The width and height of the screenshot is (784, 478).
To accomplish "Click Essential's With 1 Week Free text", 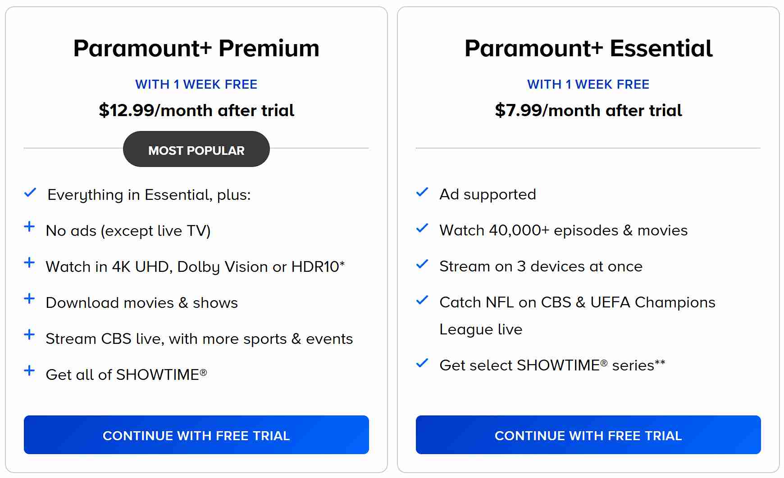I will pos(588,84).
